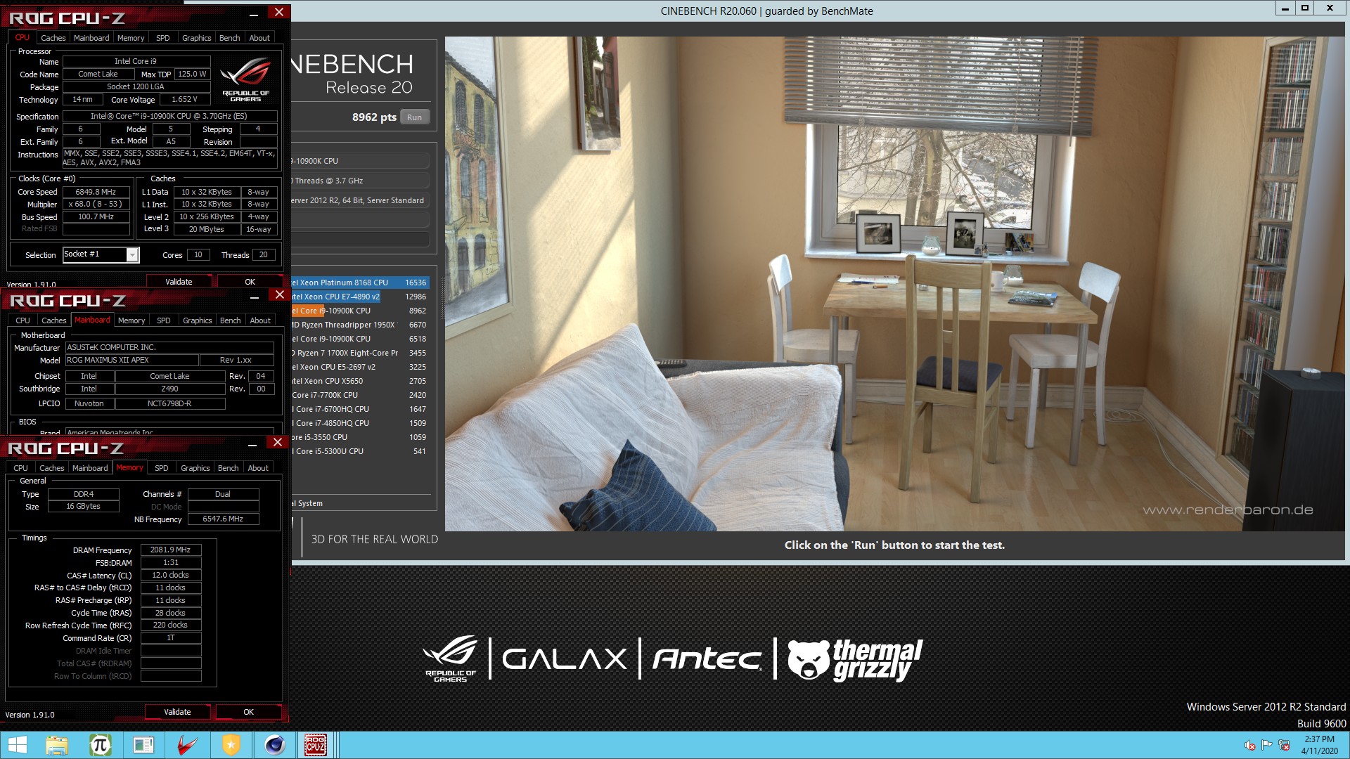The height and width of the screenshot is (759, 1350).
Task: Open the window-panel app icon in taskbar
Action: tap(144, 745)
